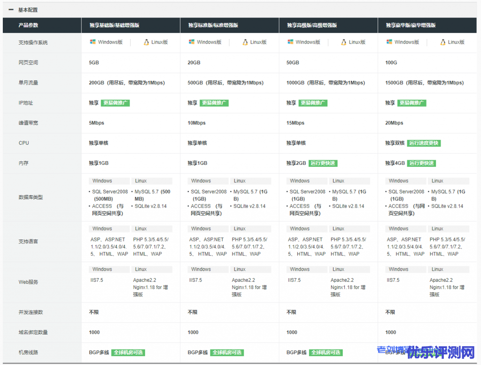Click the 更易做推广 badge in 独享豪华版 column

(411, 103)
